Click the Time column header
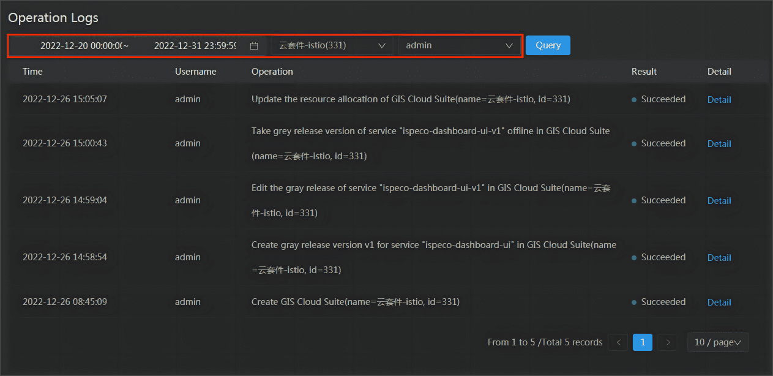 tap(32, 72)
